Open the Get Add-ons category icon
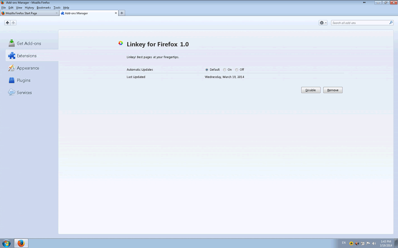 12,43
